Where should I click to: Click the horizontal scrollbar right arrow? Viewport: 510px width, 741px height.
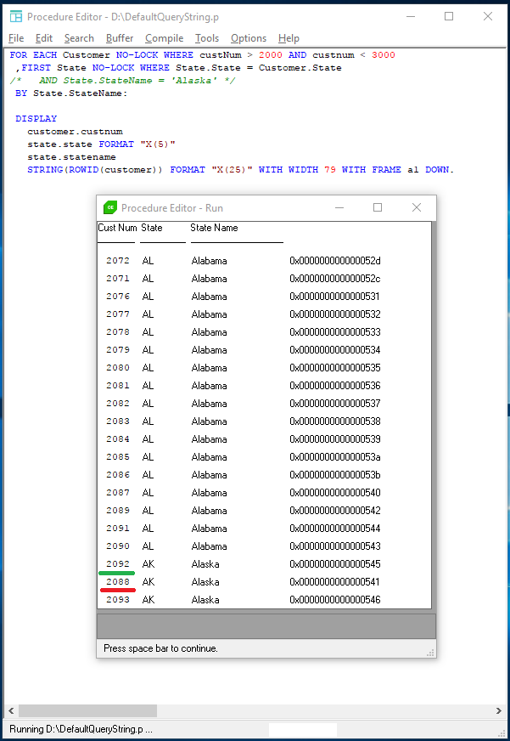pyautogui.click(x=499, y=710)
